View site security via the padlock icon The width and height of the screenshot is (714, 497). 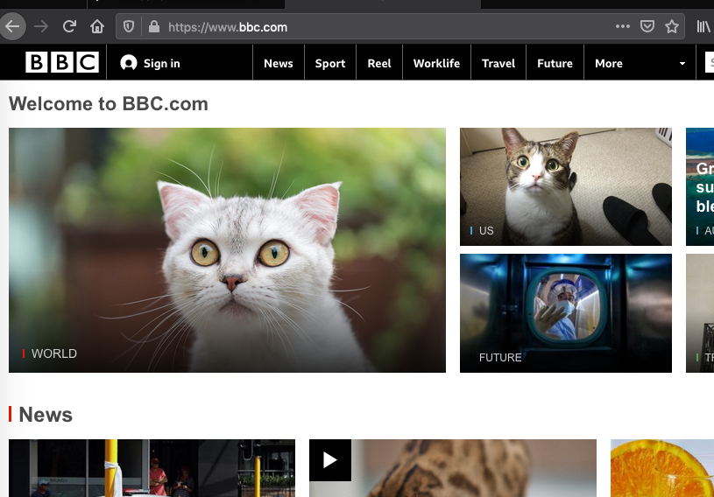coord(154,27)
